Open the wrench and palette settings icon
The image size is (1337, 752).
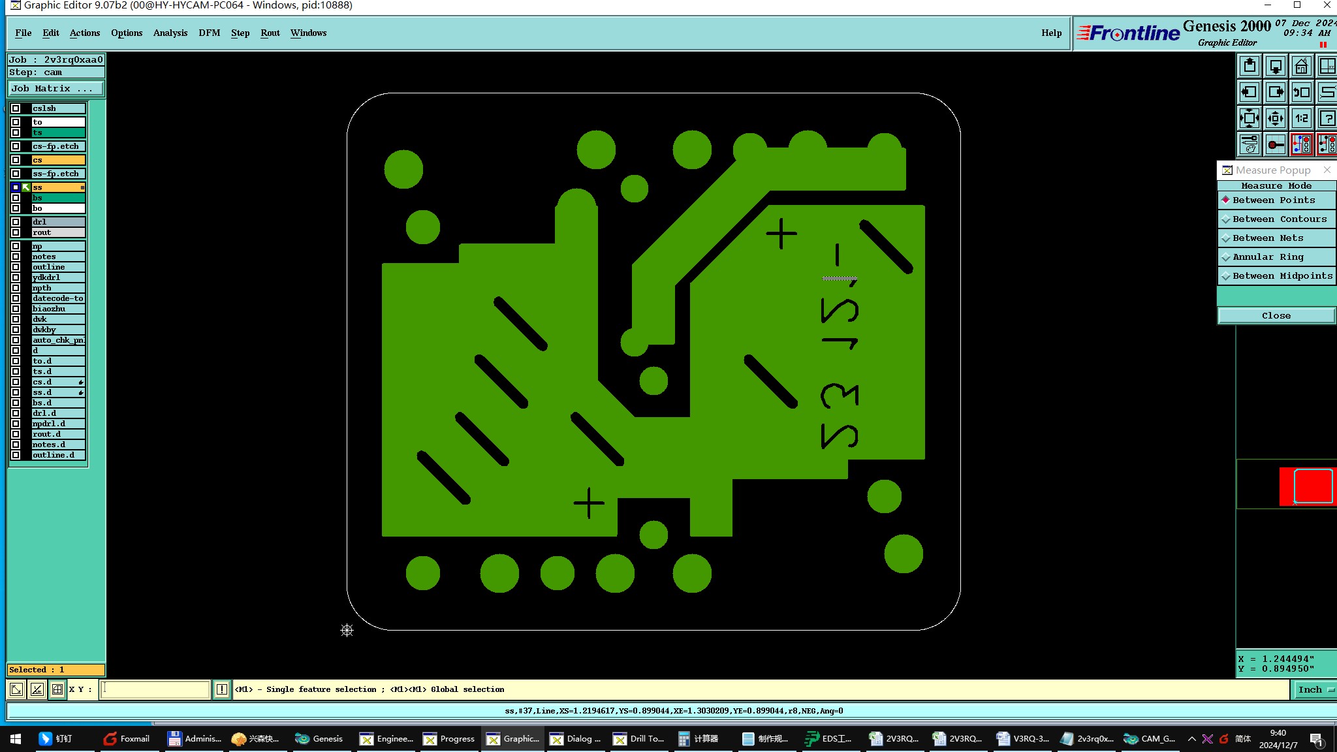click(x=1250, y=144)
